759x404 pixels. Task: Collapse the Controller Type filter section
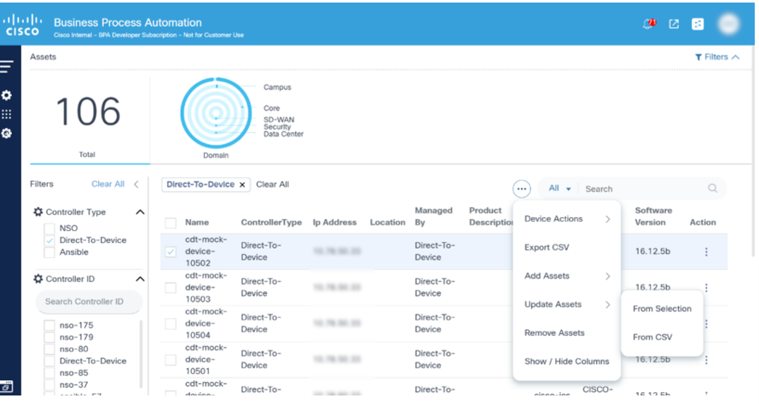(x=140, y=212)
